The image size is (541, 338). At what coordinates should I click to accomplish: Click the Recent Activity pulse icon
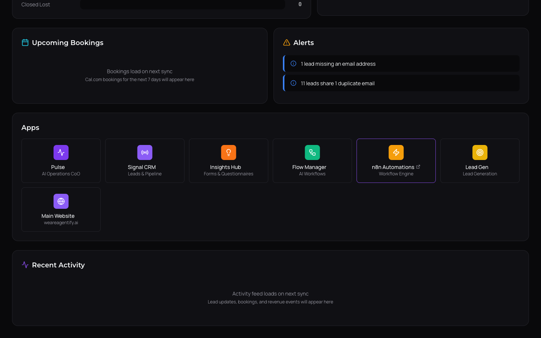tap(25, 265)
